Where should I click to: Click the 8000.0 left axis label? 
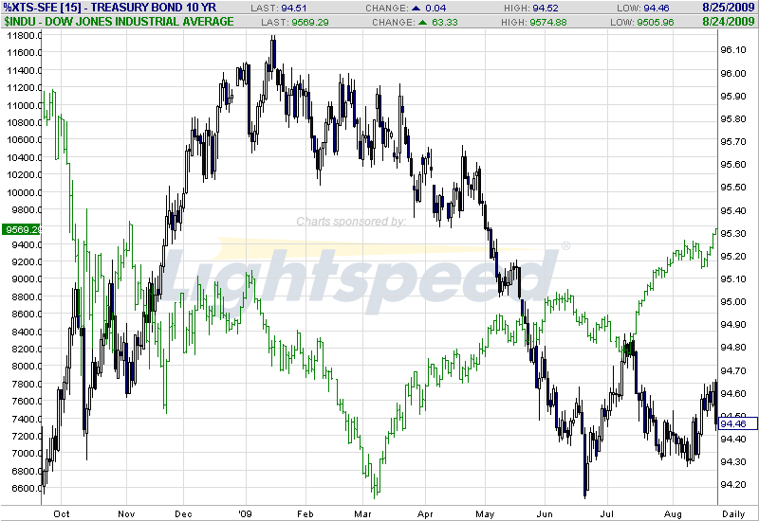click(27, 366)
